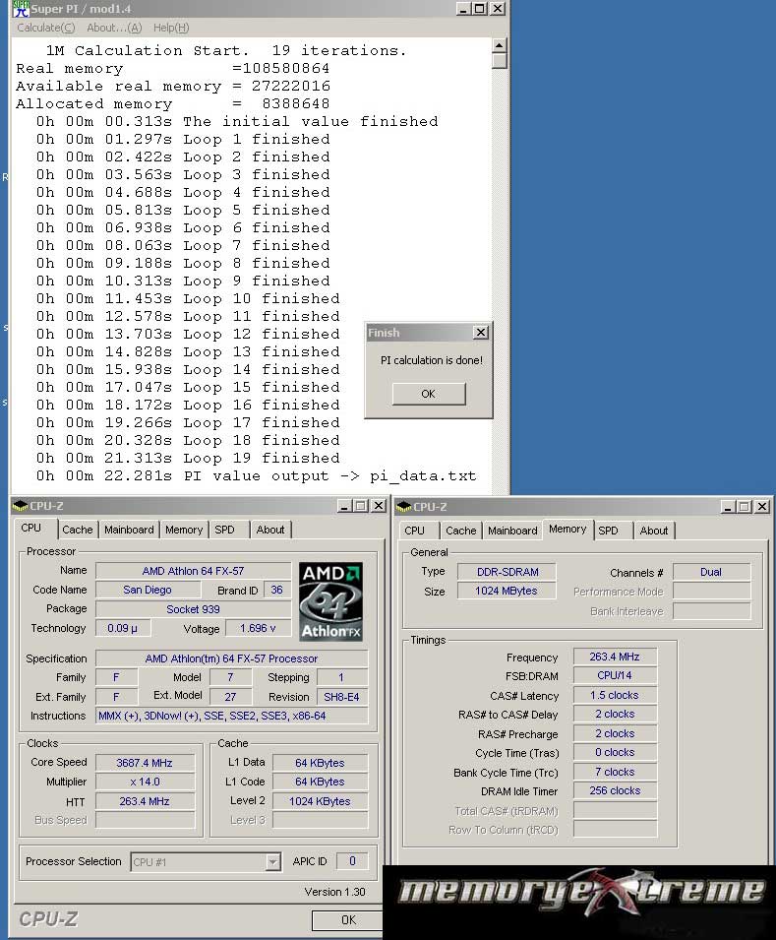
Task: Click the Brand ID value 36
Action: point(276,590)
